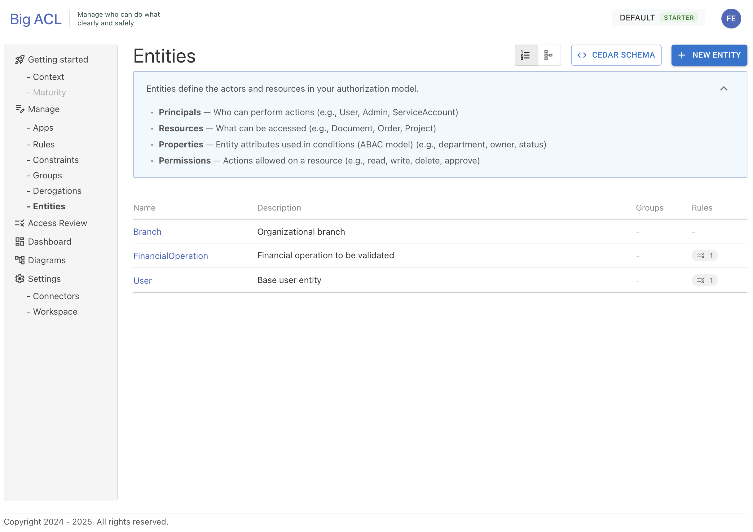Select Entities in the sidebar

click(x=49, y=206)
